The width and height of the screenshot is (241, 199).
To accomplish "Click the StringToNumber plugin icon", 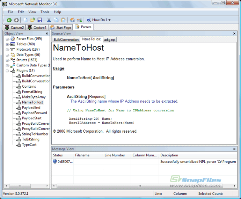I will point(18,134).
